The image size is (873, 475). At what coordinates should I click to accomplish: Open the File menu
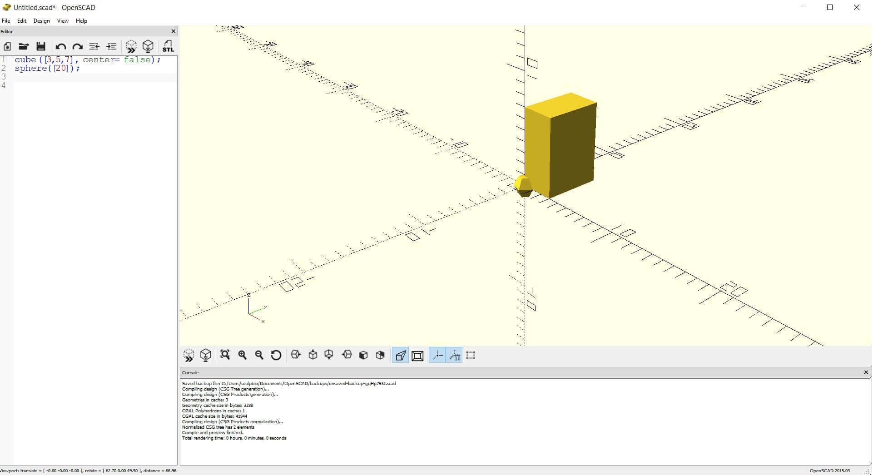[x=6, y=21]
